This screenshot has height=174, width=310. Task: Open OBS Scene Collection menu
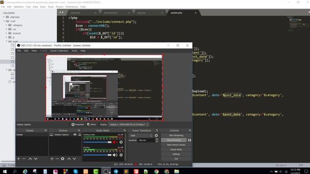[59, 51]
